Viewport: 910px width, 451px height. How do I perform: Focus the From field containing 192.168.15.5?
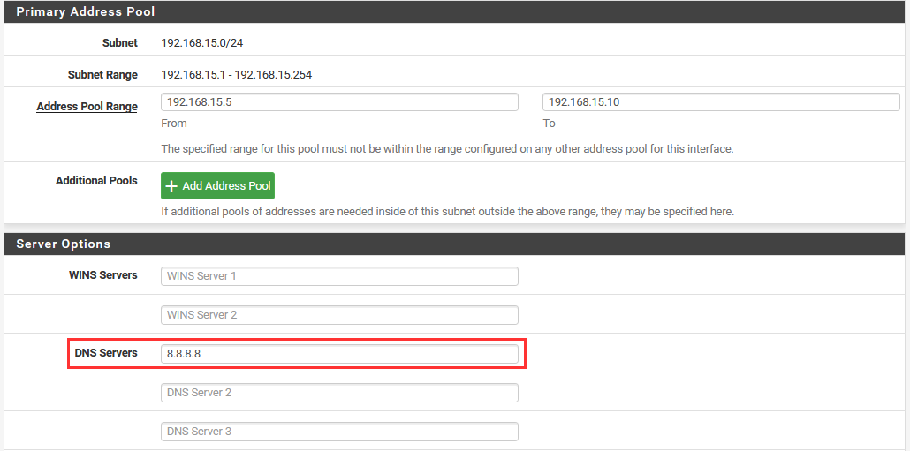(339, 102)
